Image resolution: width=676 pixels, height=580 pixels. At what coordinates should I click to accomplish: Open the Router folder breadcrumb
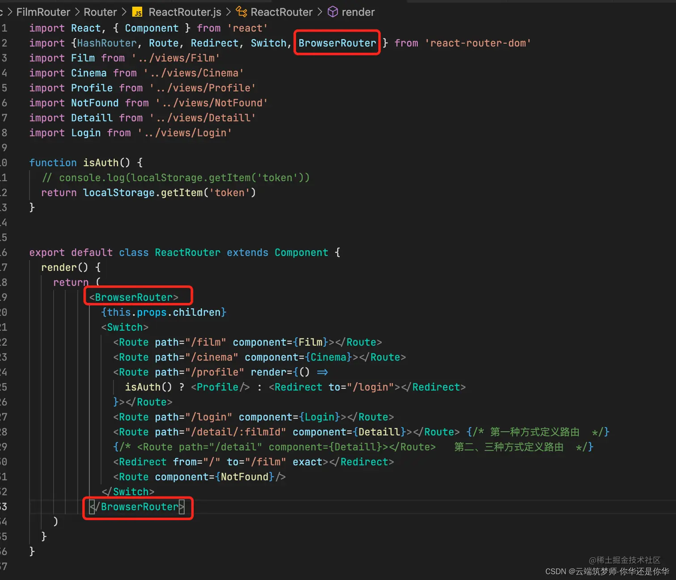pyautogui.click(x=100, y=12)
